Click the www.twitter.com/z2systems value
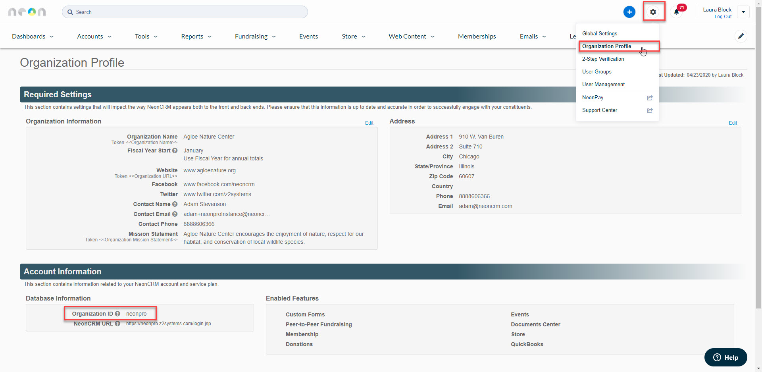 tap(217, 194)
